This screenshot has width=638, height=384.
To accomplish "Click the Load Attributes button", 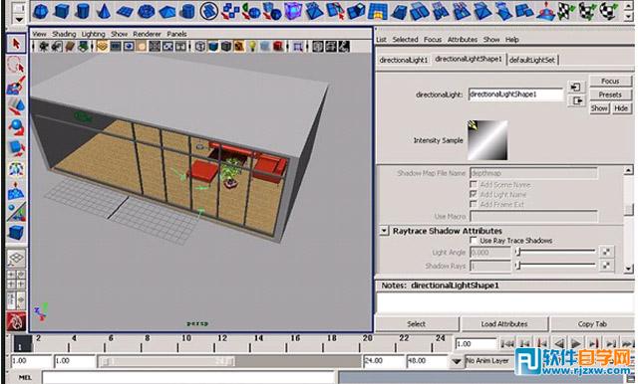I will pos(504,324).
